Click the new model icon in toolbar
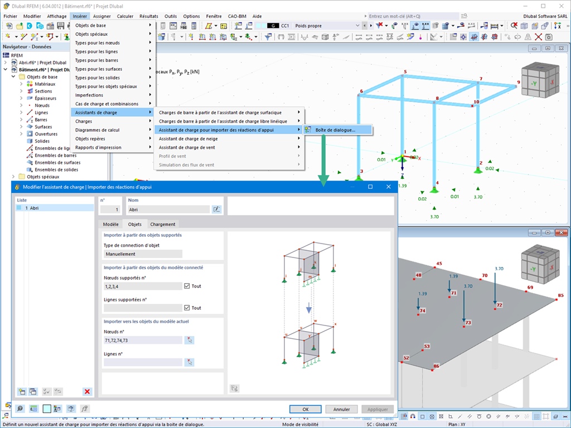 pos(9,26)
